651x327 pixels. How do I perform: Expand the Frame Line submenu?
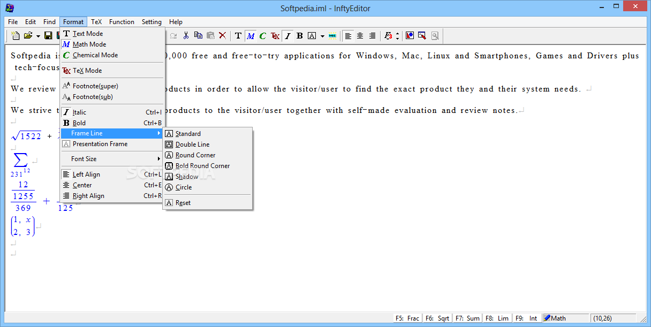tap(112, 133)
